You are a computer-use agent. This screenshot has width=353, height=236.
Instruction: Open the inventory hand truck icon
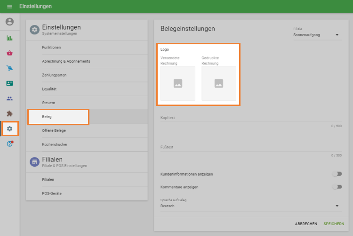(x=9, y=68)
